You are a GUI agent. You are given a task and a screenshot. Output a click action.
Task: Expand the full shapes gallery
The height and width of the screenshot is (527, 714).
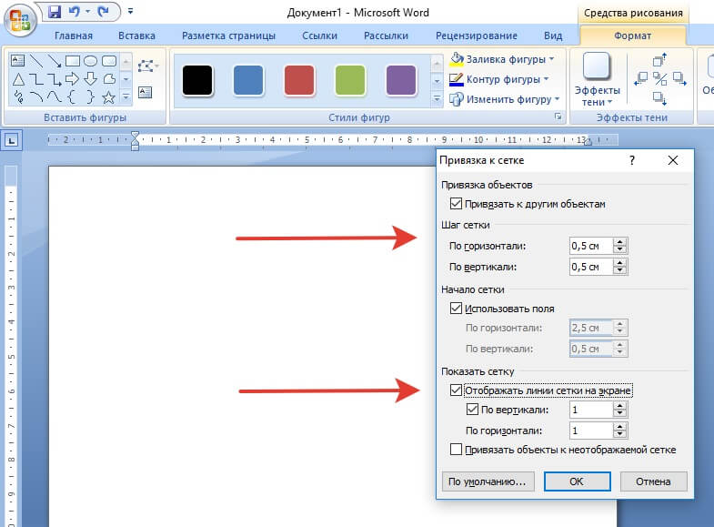[x=126, y=96]
